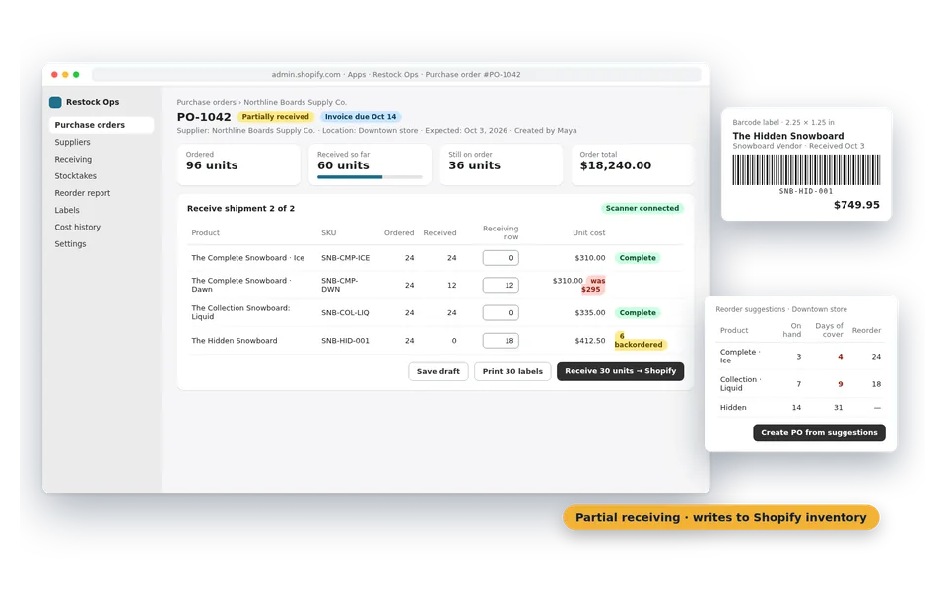Click Collection · Liquid row in reorder suggestions

[800, 383]
